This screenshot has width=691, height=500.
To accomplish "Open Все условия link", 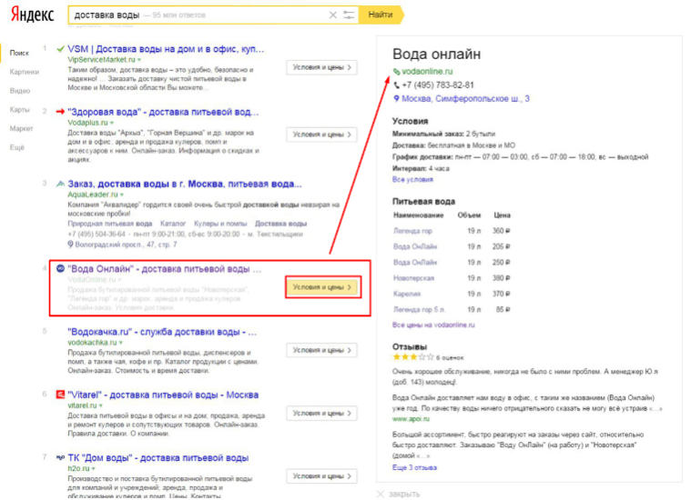I will (412, 180).
